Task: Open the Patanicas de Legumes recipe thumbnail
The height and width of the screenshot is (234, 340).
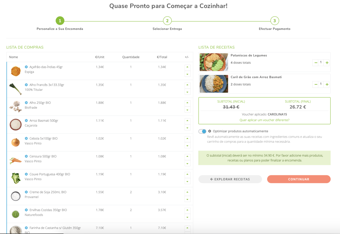Action: pyautogui.click(x=214, y=62)
